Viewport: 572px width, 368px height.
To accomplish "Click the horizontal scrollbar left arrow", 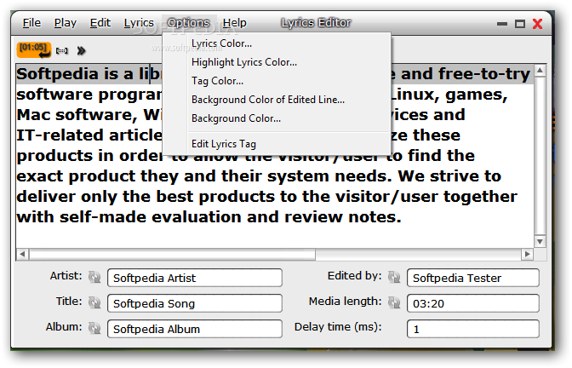I will (22, 254).
